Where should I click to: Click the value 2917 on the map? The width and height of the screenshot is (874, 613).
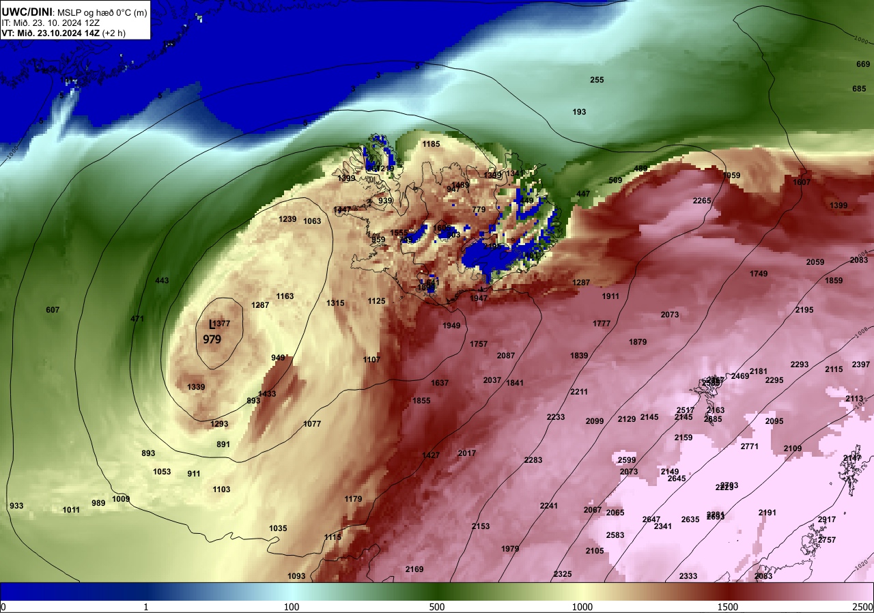pyautogui.click(x=827, y=519)
